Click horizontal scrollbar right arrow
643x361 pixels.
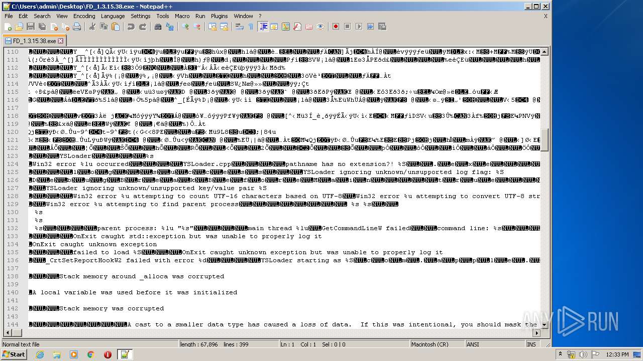pos(537,333)
